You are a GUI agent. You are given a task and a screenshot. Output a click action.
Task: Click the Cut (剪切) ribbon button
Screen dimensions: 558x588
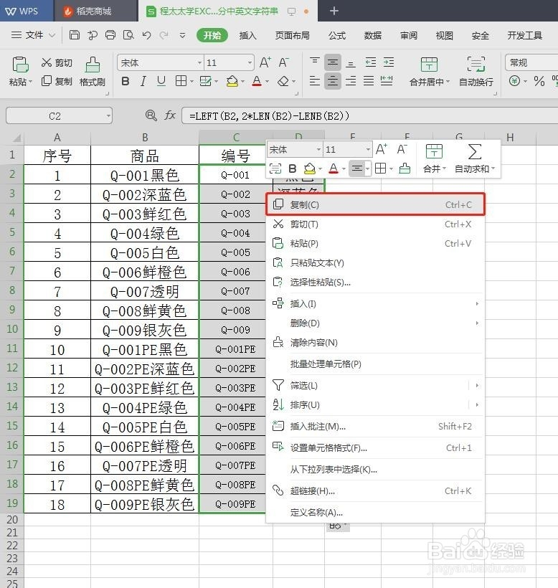click(57, 62)
